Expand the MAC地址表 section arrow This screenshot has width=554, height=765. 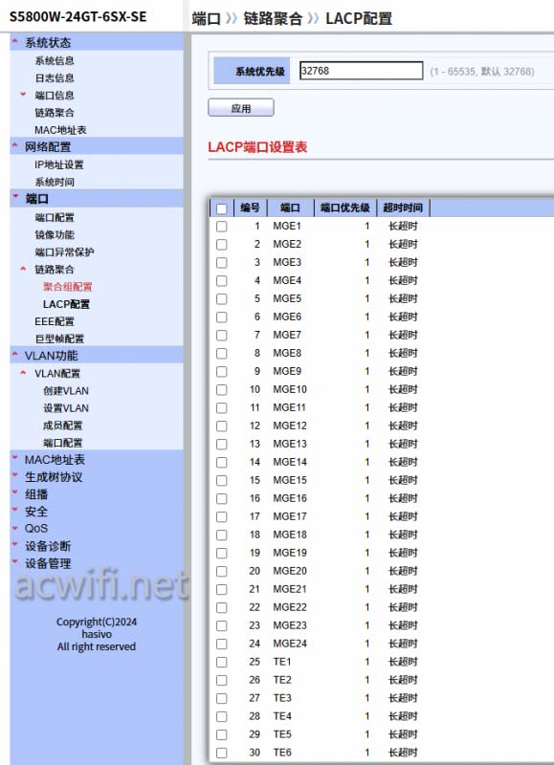[x=15, y=458]
